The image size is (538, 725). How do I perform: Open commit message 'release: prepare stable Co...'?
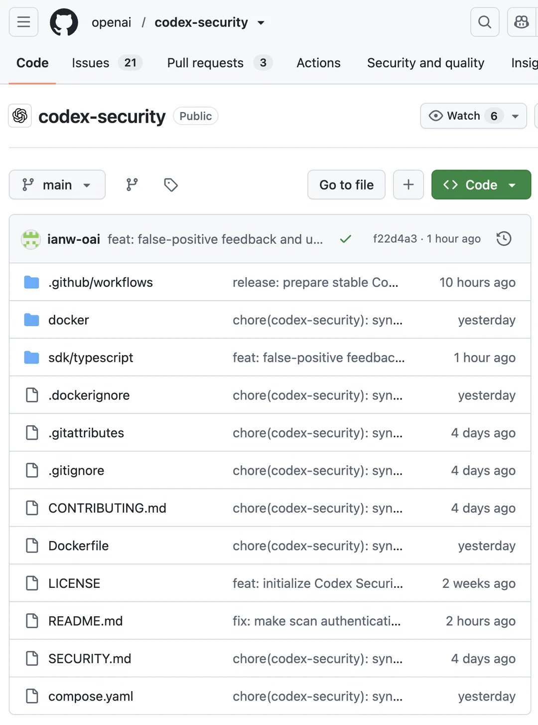pos(315,282)
